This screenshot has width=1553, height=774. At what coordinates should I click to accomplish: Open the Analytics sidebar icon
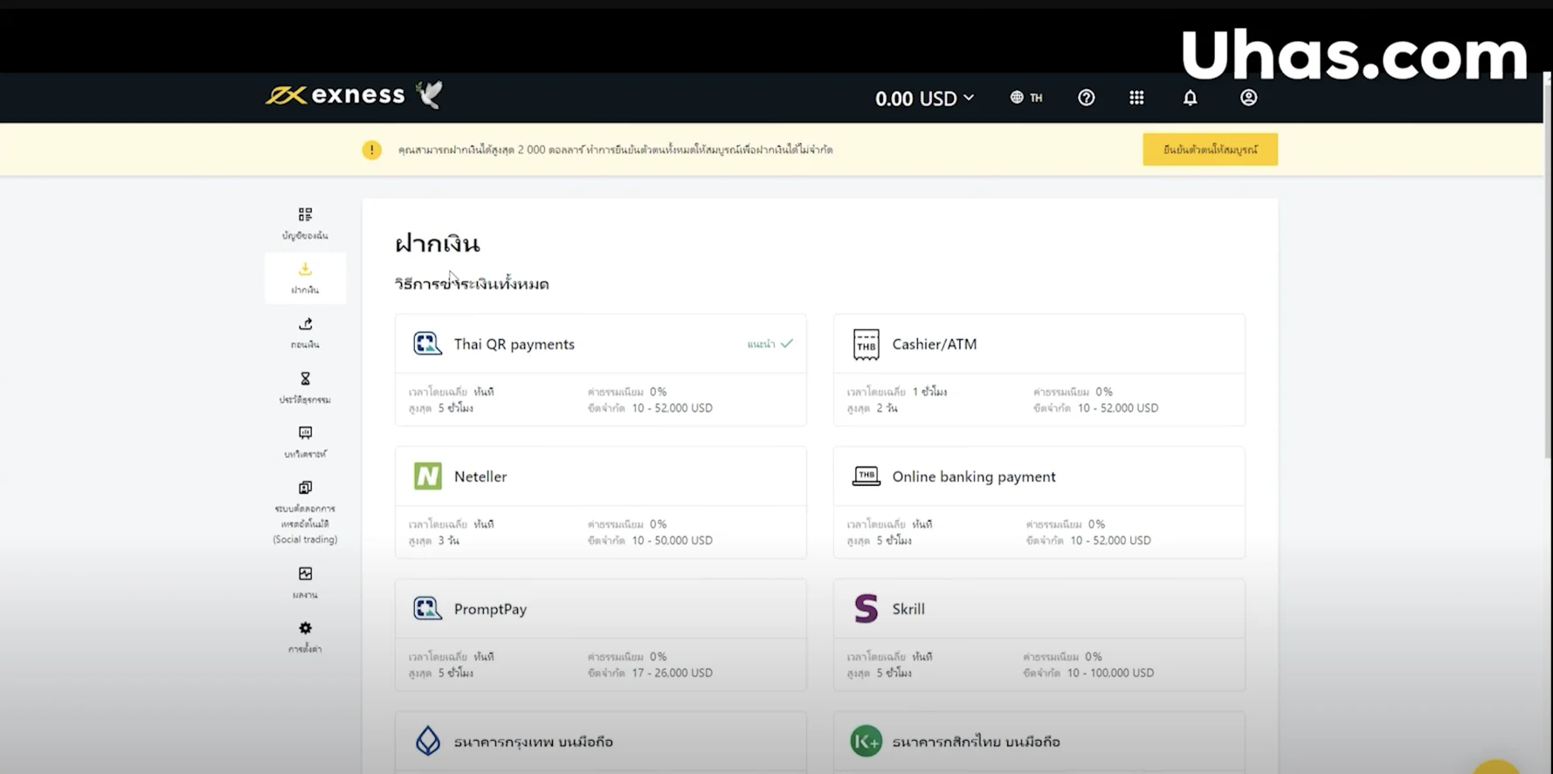point(305,433)
